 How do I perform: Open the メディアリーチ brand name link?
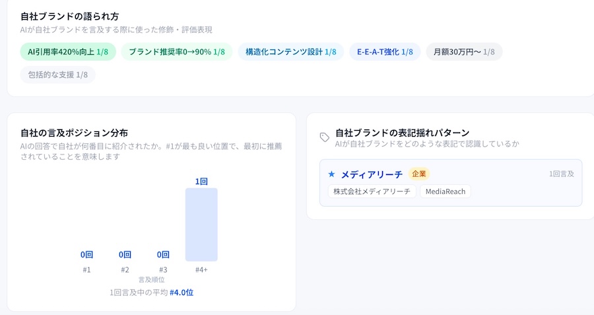pyautogui.click(x=372, y=174)
